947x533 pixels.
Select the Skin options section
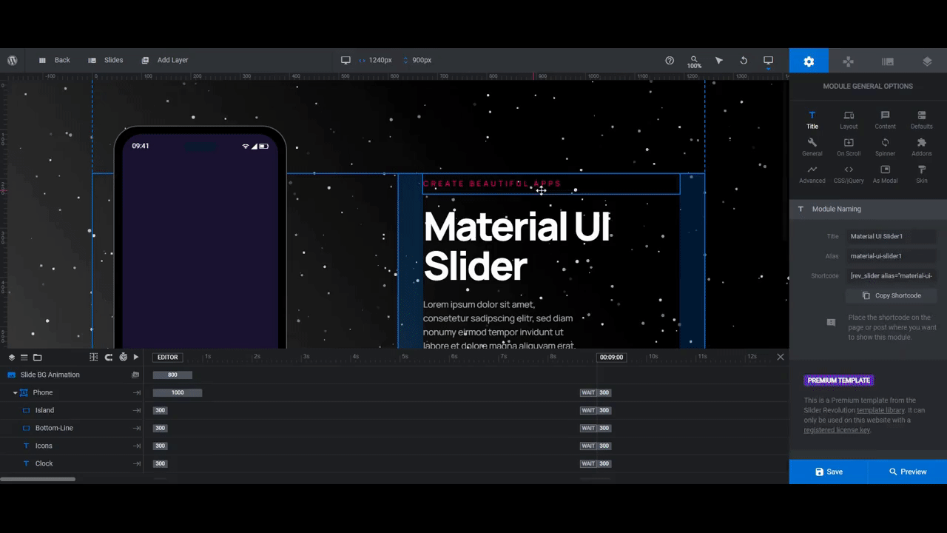click(x=922, y=175)
